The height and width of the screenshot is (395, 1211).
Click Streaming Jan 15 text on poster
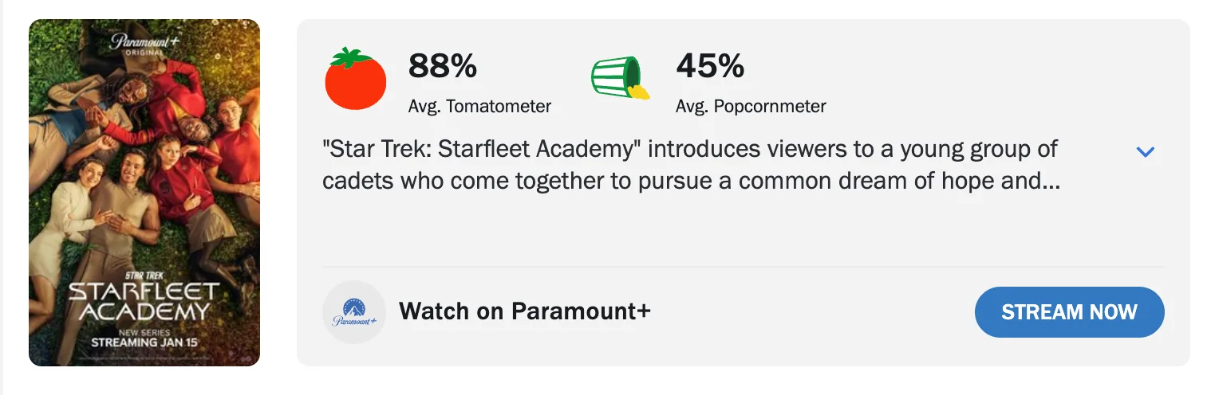tap(144, 343)
